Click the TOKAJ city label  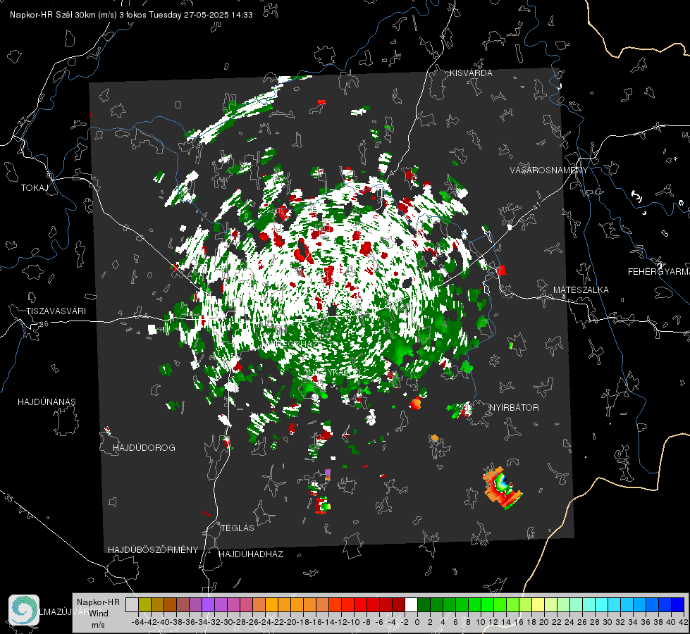pos(35,188)
